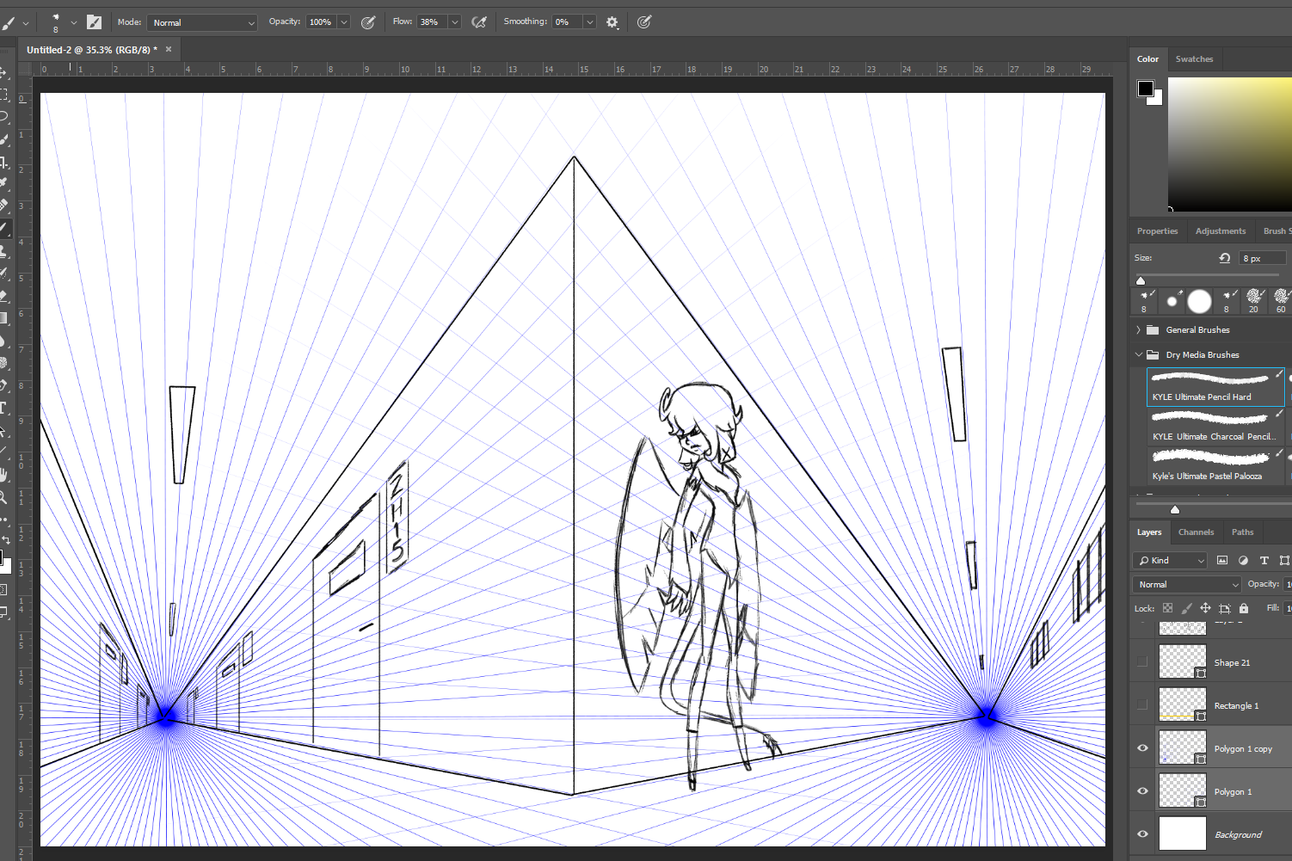Open the Brush Settings panel toggle icon

[x=94, y=22]
